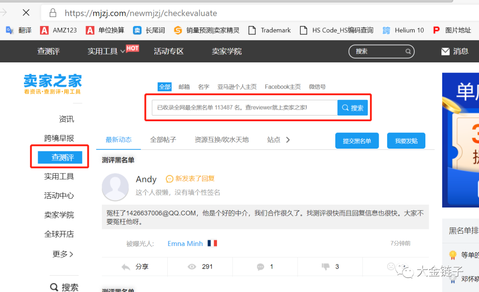Open the comment bubble icon on Andy's post
This screenshot has width=479, height=292.
[260, 266]
